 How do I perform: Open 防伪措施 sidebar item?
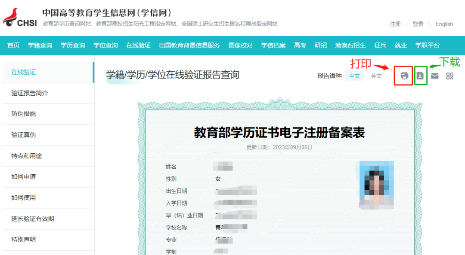(x=24, y=114)
